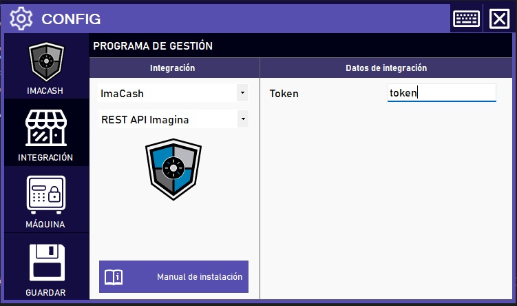Image resolution: width=517 pixels, height=306 pixels.
Task: Open the Máquina safe icon
Action: coord(45,195)
